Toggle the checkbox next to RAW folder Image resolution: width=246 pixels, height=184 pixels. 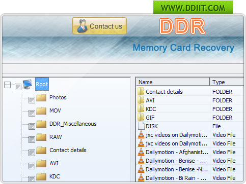click(x=32, y=139)
